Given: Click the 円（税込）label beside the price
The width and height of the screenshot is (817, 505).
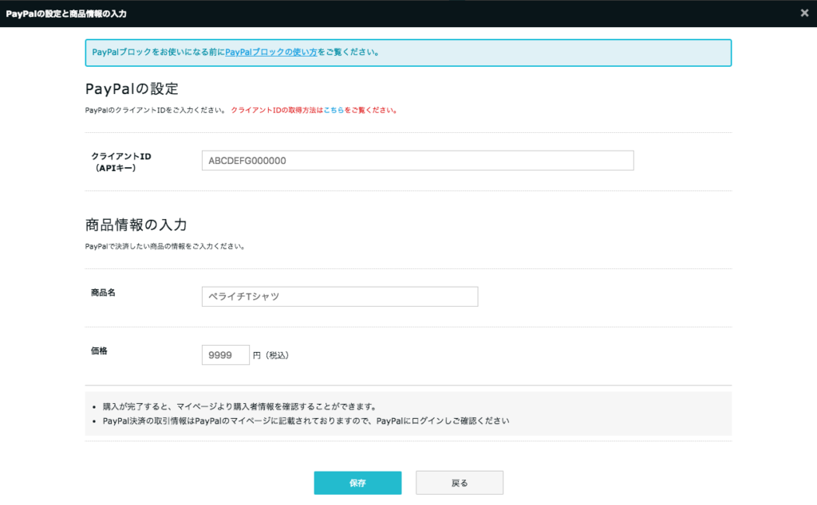Looking at the screenshot, I should click(x=273, y=355).
